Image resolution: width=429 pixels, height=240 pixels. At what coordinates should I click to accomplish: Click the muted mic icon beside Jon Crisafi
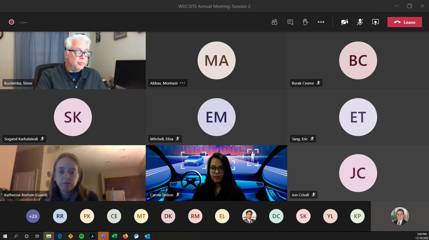[314, 195]
